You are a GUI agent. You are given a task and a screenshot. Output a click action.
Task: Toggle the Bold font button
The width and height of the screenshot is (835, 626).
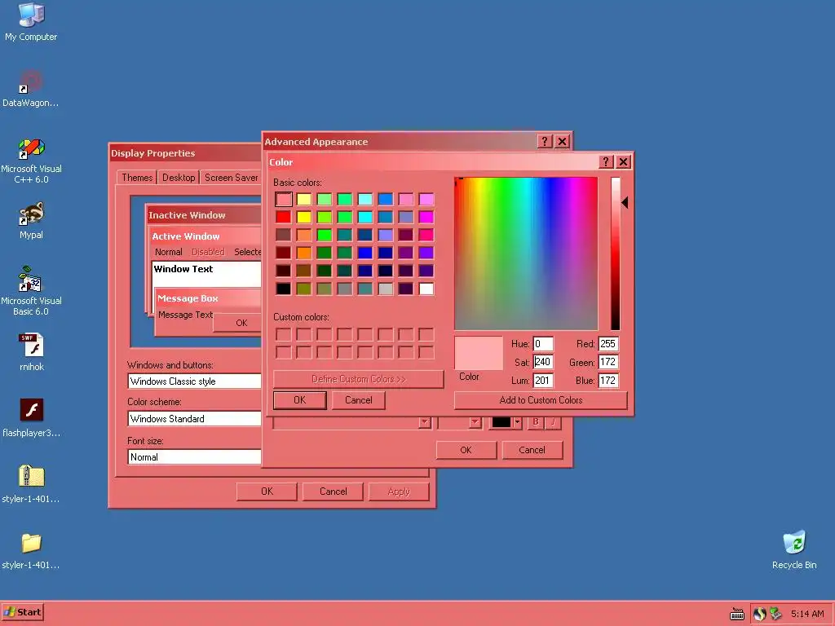pos(535,422)
